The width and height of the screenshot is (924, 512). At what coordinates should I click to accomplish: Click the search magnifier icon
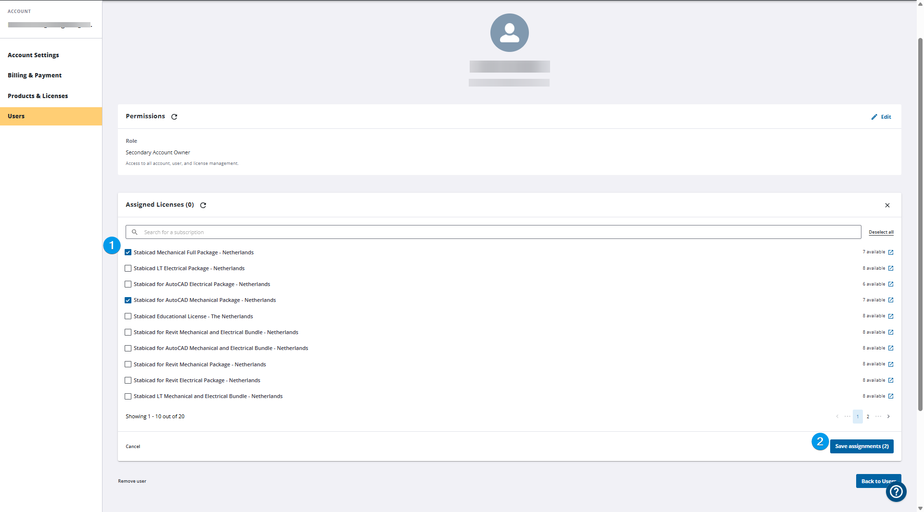coord(136,232)
